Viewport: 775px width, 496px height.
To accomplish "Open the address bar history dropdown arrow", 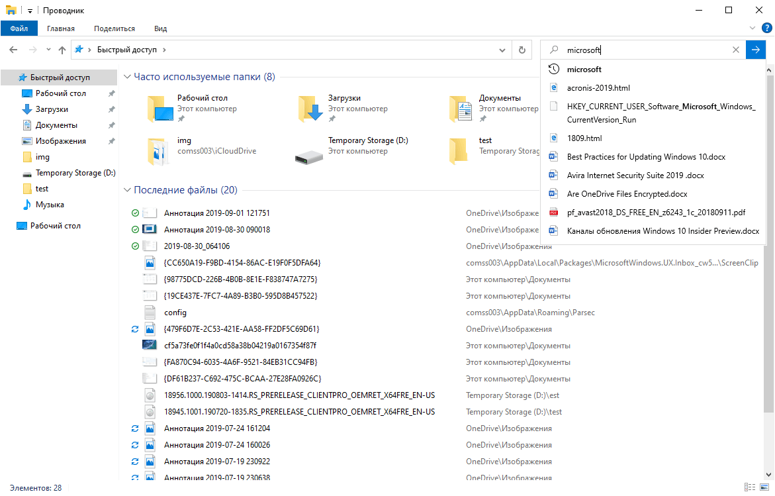I will click(502, 50).
